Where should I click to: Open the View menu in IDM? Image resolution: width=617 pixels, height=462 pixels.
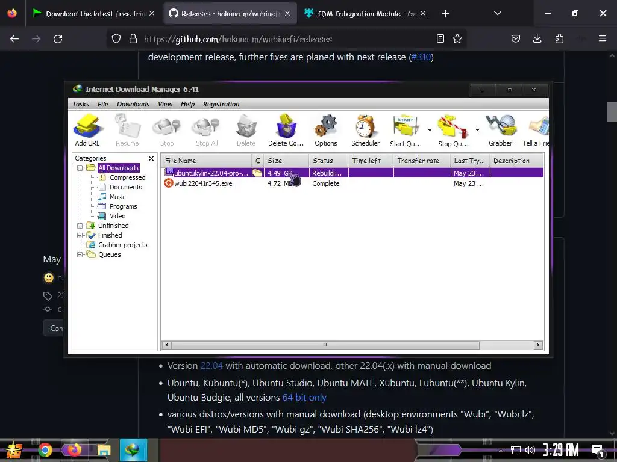[165, 104]
